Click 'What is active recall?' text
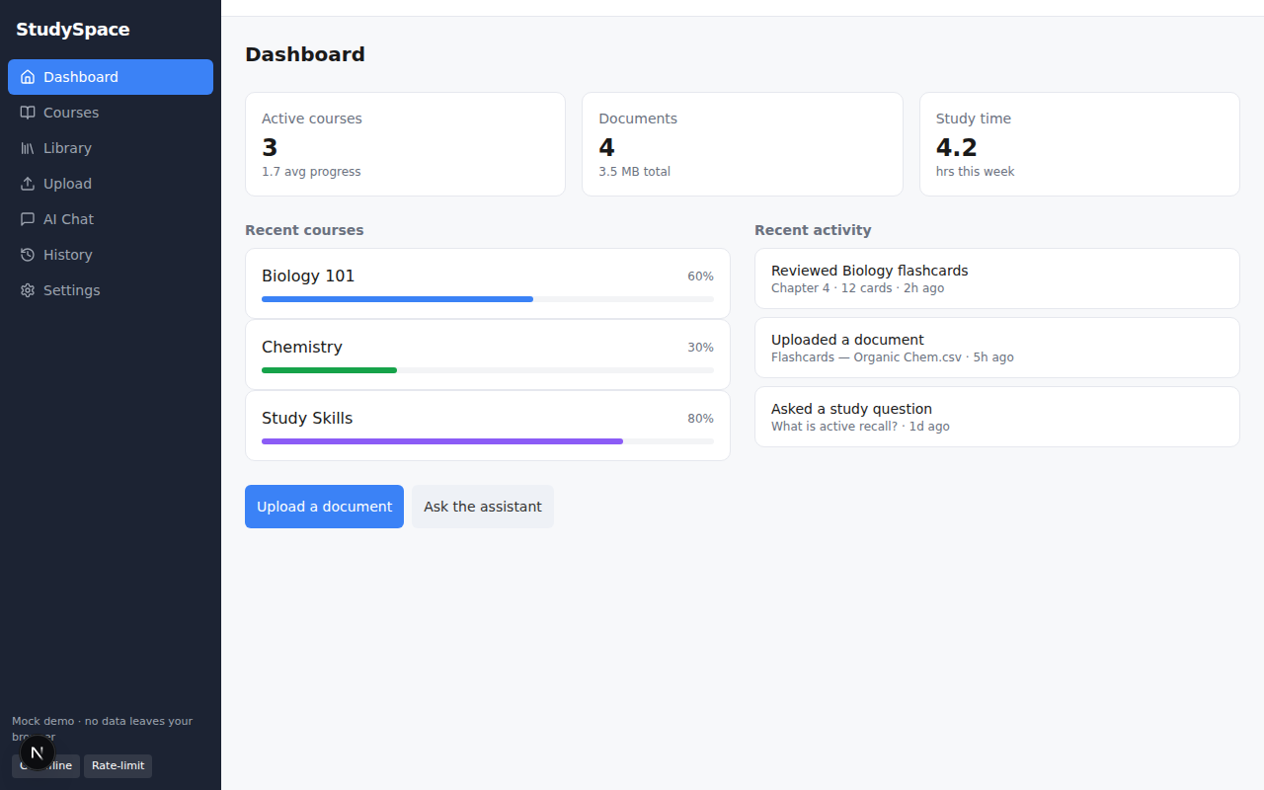Screen dimensions: 1264x790 coord(834,427)
